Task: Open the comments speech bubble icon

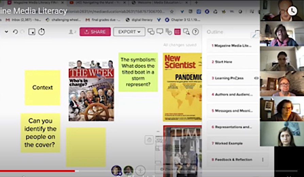Action: pyautogui.click(x=160, y=31)
